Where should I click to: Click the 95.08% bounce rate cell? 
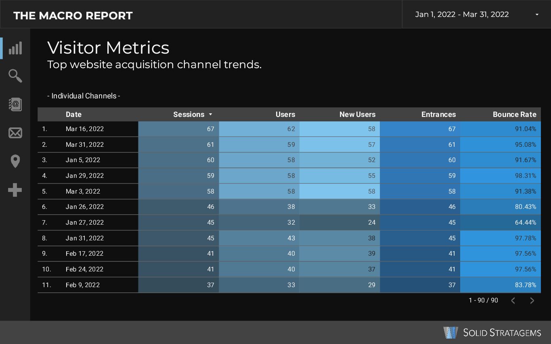click(501, 144)
